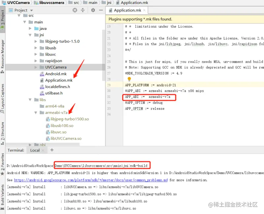
Task: Click the Project panel horizontal scrollbar
Action: (43, 144)
